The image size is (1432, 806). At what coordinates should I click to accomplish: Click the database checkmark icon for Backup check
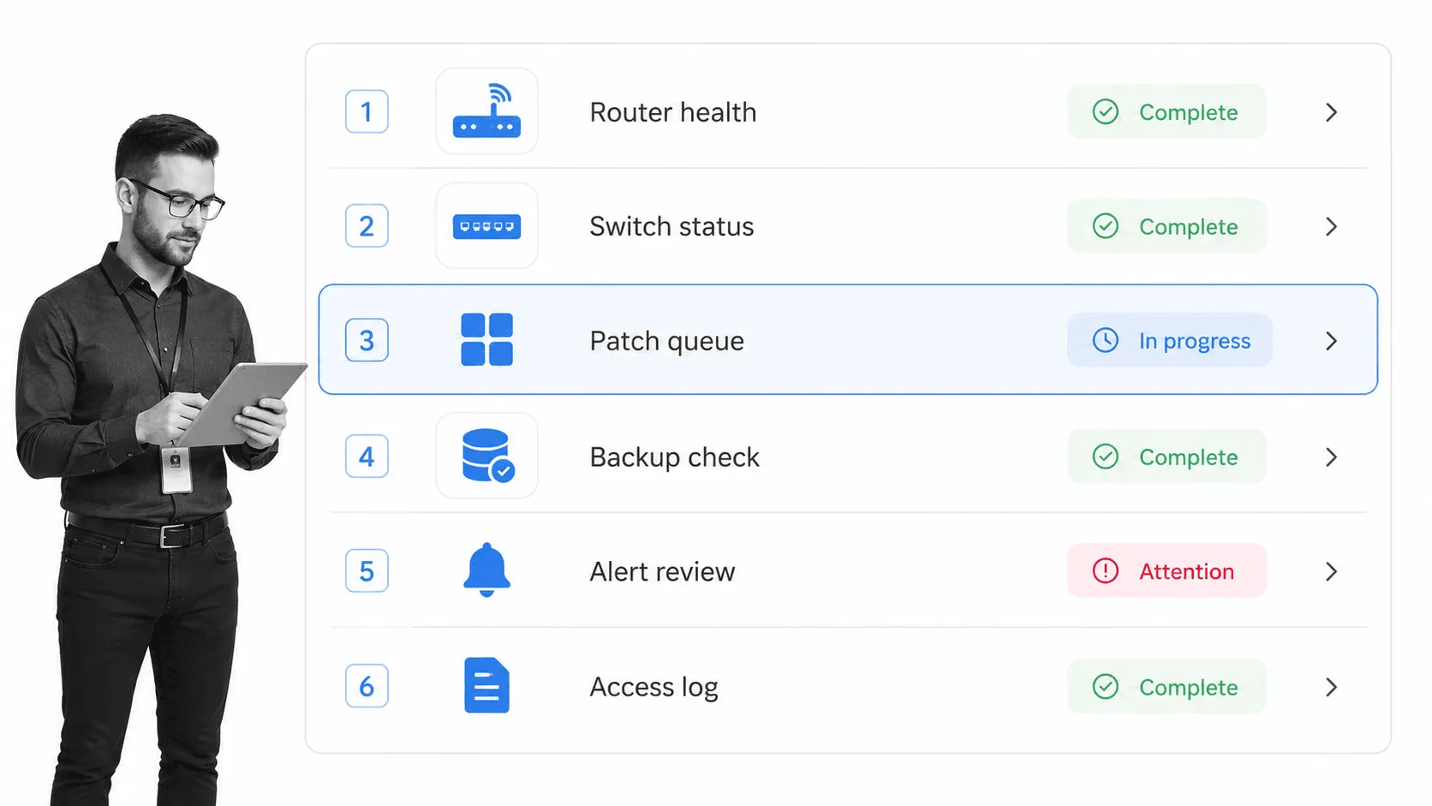pos(487,456)
